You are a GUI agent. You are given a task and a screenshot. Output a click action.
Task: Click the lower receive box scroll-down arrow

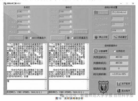(88, 89)
